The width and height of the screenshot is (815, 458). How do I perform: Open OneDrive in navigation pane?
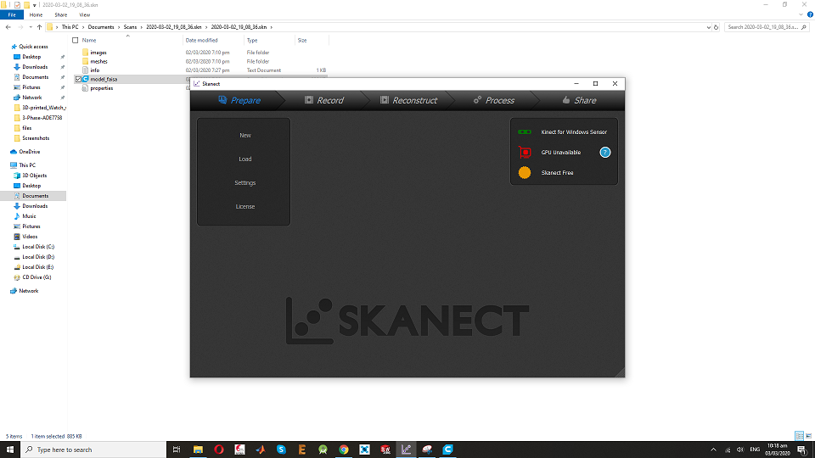click(29, 152)
